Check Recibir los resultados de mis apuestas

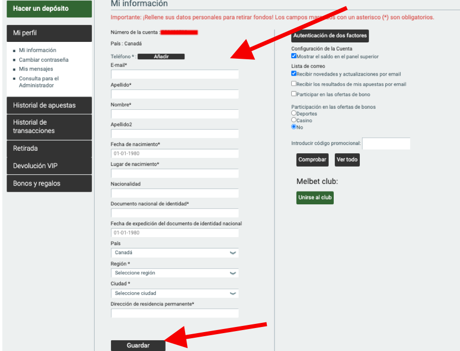[x=294, y=84]
